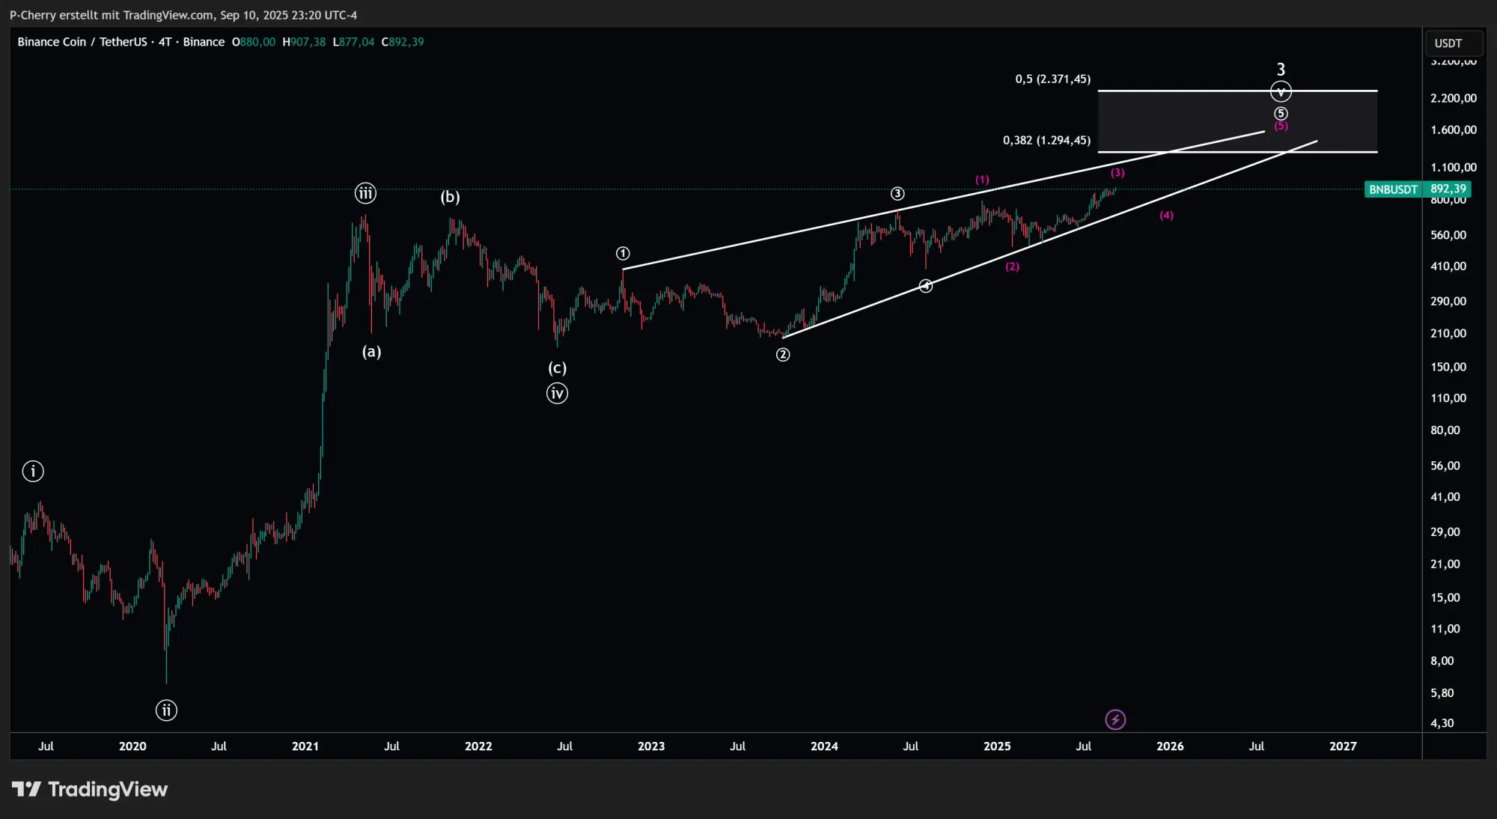Select the circled iii wave label
Screen dimensions: 1497x819
[x=365, y=193]
